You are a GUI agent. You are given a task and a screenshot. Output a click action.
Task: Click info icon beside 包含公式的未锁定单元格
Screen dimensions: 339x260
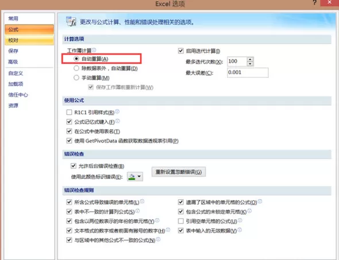point(249,211)
